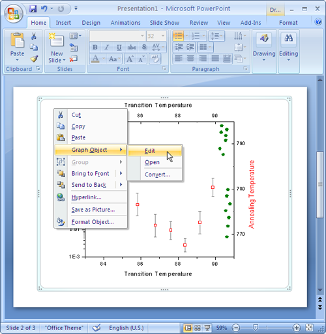The height and width of the screenshot is (334, 326).
Task: Align text right
Action: [203, 59]
